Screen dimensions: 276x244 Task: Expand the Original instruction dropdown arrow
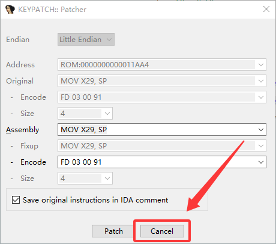coord(261,81)
